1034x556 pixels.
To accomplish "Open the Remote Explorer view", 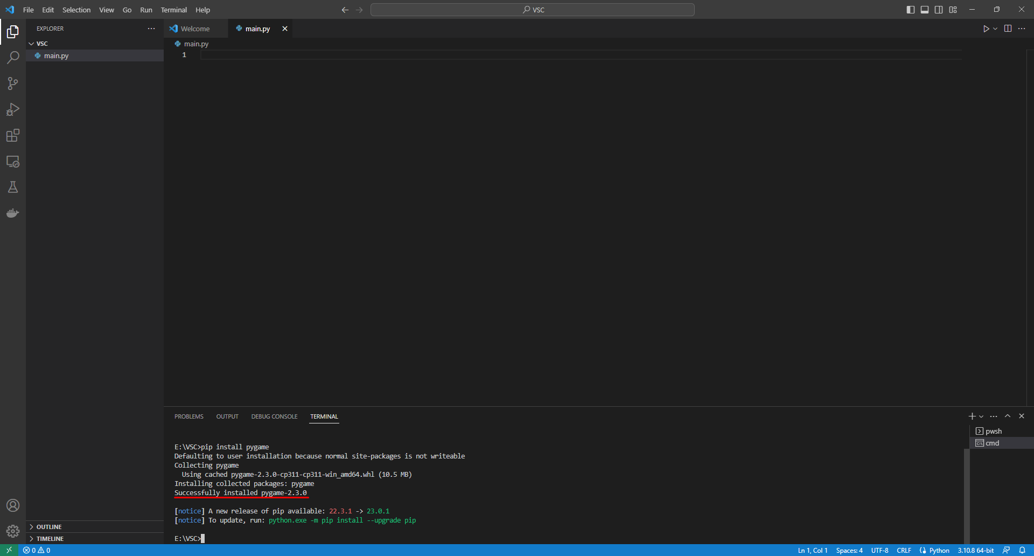I will tap(13, 161).
